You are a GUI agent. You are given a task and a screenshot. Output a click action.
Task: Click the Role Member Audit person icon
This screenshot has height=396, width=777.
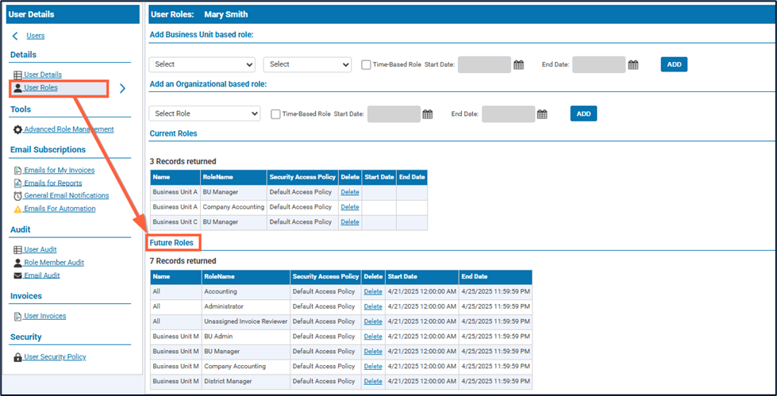pos(17,263)
